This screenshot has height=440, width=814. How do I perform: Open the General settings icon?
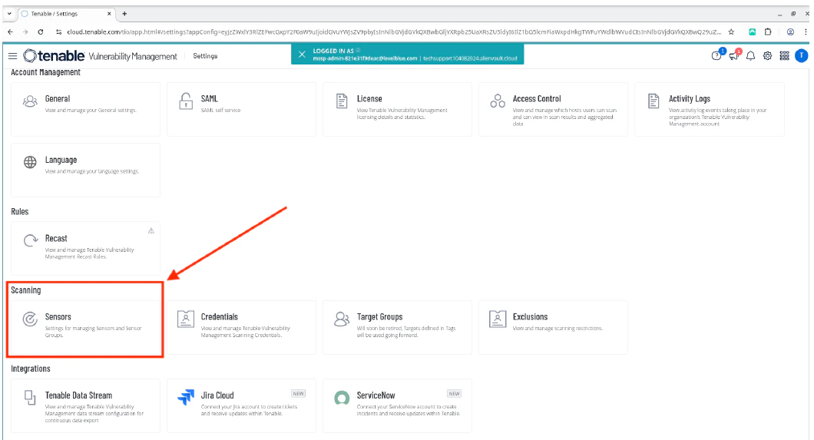30,101
